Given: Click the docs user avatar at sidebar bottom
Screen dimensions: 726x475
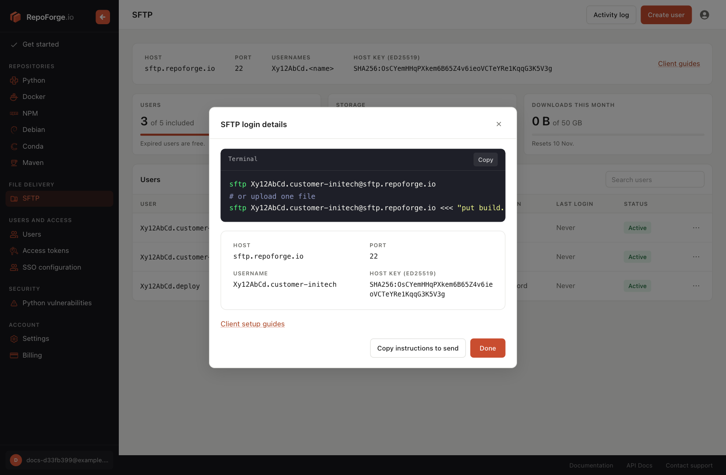Looking at the screenshot, I should tap(16, 460).
